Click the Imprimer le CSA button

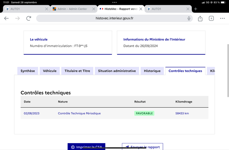coord(86,147)
